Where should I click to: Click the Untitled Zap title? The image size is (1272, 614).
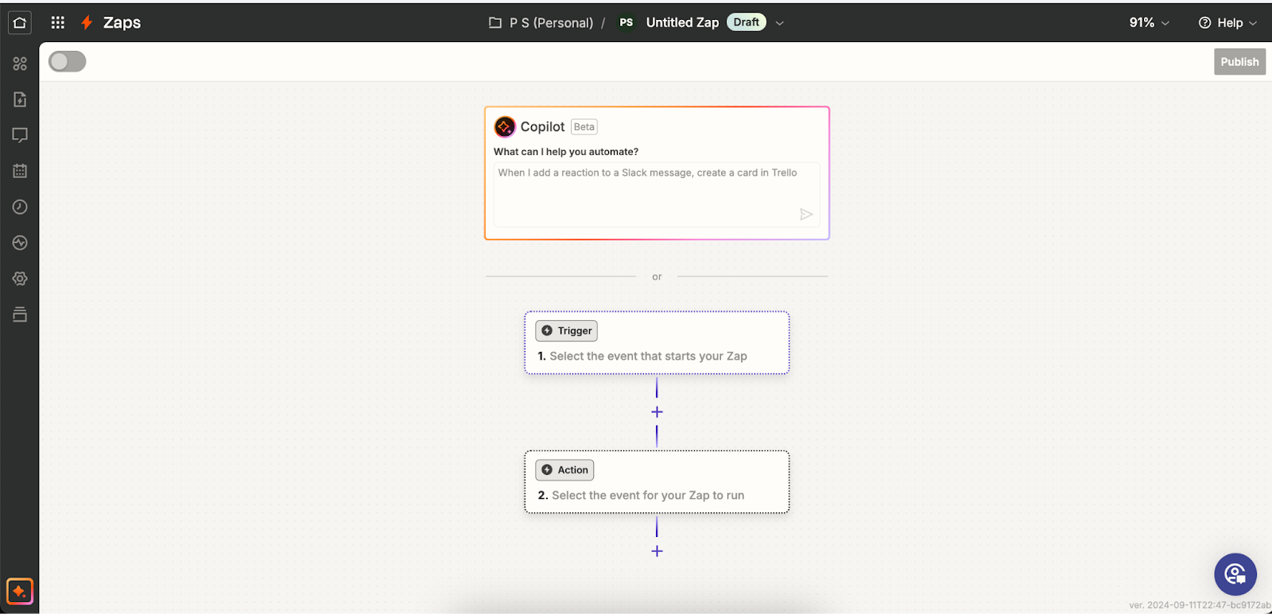pos(682,22)
